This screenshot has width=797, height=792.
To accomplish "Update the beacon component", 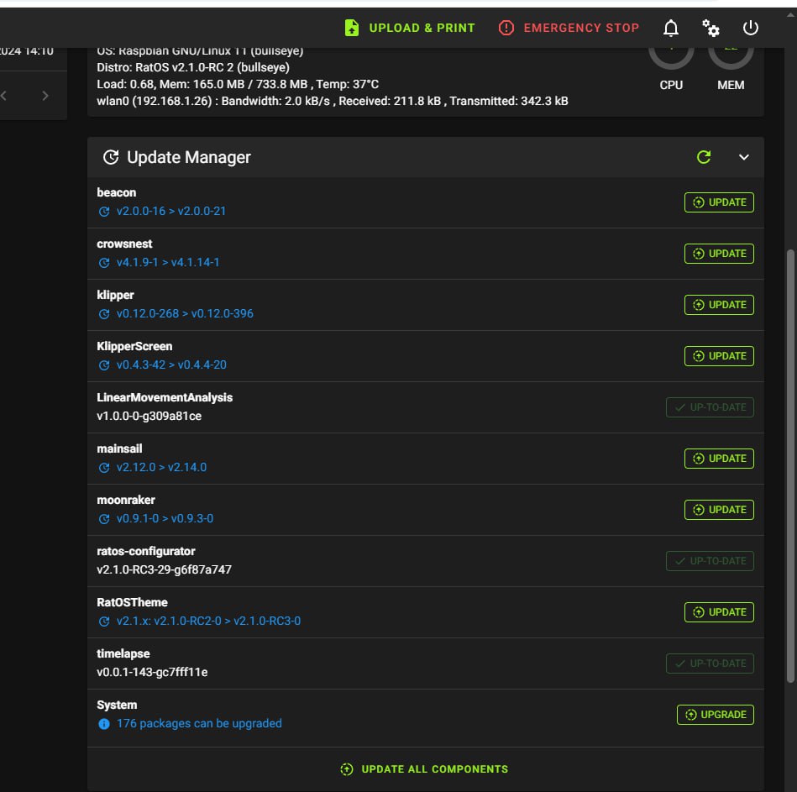I will (x=719, y=202).
